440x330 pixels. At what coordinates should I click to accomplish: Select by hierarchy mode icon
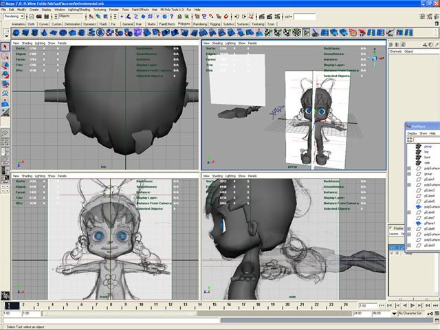click(91, 16)
